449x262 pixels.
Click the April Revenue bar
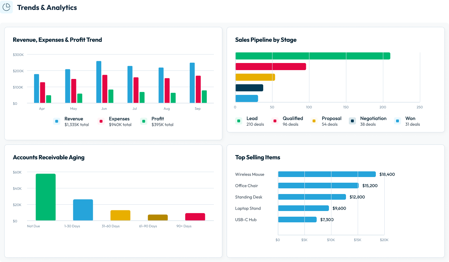pos(37,89)
